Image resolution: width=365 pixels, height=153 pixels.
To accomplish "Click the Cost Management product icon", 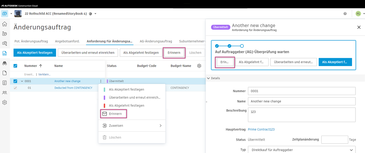I will 5,13.
